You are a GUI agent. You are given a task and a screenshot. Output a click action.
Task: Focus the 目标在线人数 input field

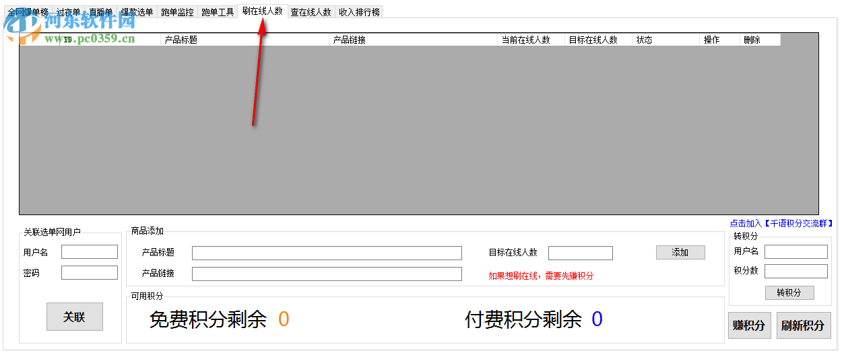[581, 253]
